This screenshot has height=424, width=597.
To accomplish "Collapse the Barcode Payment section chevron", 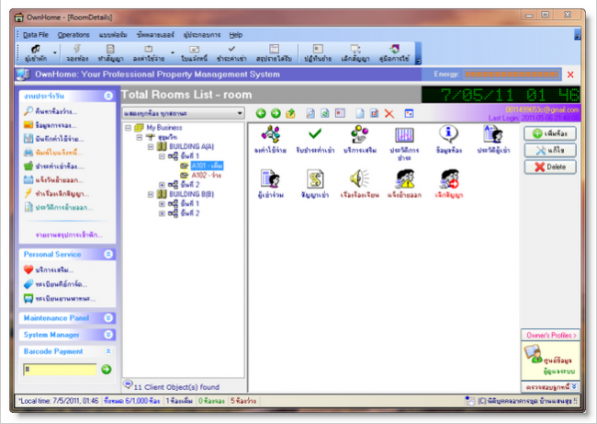I will click(108, 351).
